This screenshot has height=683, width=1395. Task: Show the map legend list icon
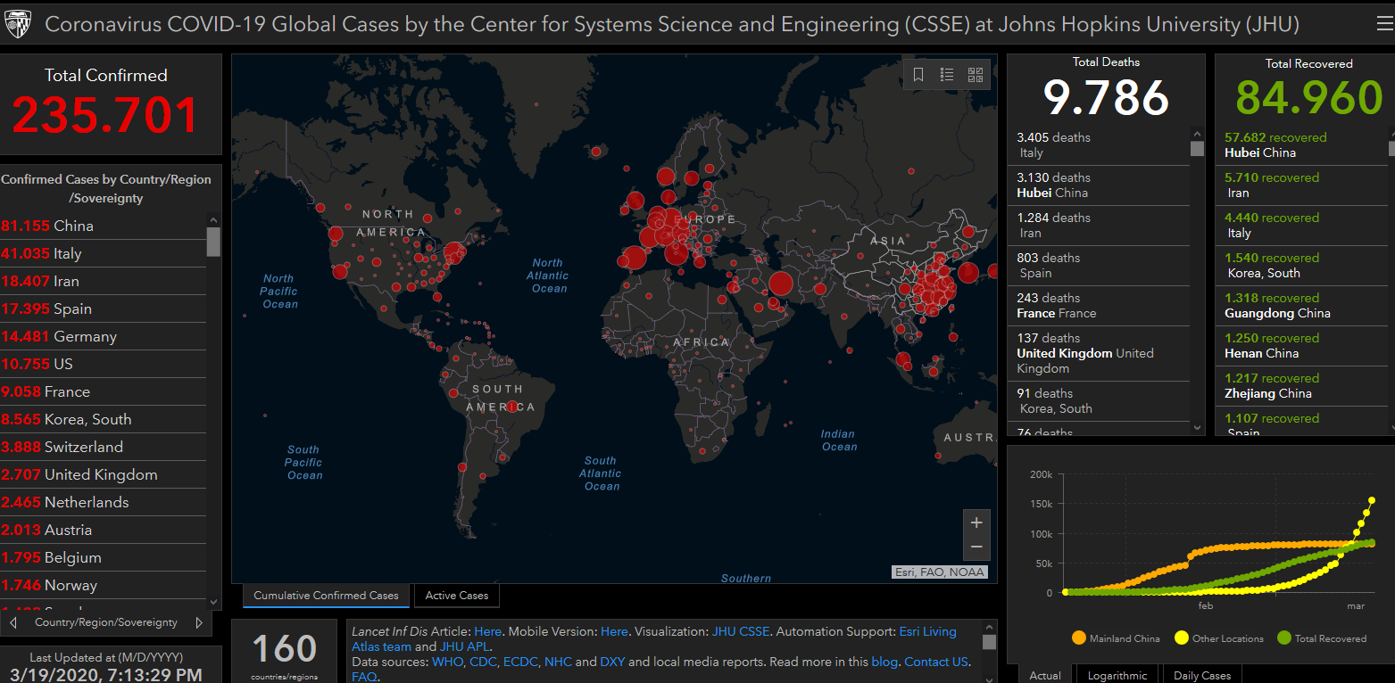point(947,75)
